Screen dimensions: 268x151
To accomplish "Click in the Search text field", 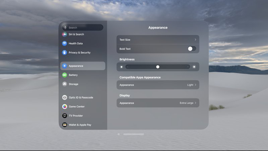I will click(83, 27).
